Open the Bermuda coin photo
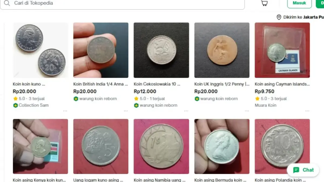Screen dimensions: 324x182 (x=222, y=146)
